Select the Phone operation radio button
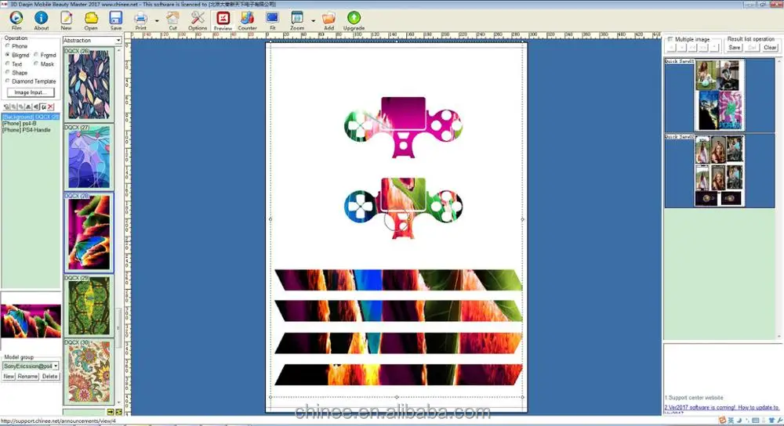This screenshot has width=784, height=426. [8, 46]
